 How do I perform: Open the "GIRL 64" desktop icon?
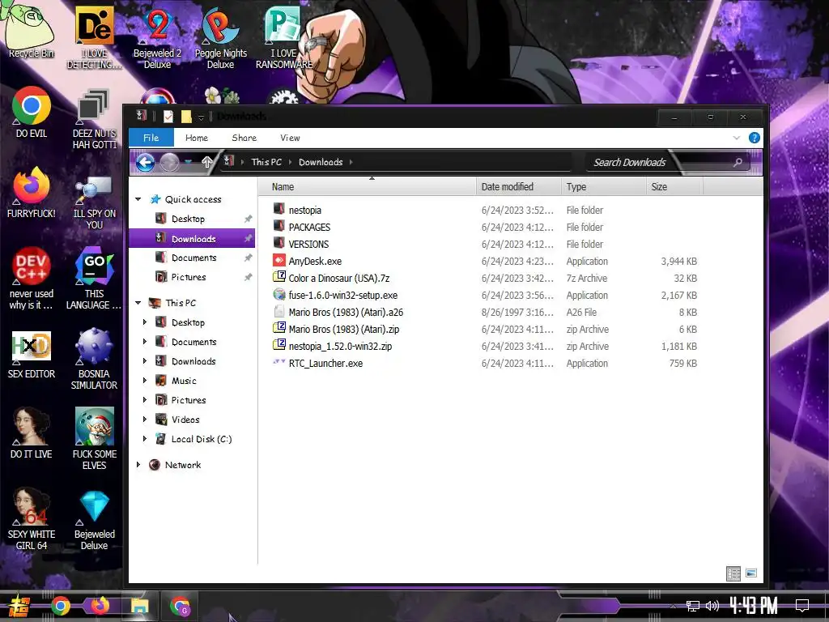(x=32, y=518)
